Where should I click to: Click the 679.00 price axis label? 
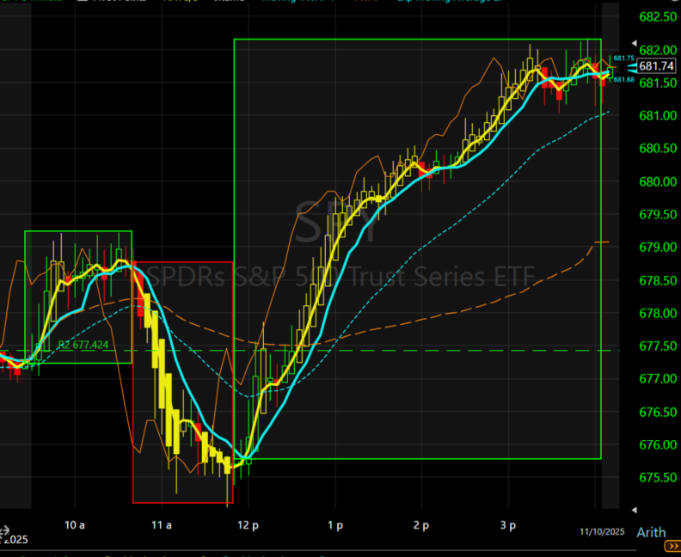coord(658,247)
